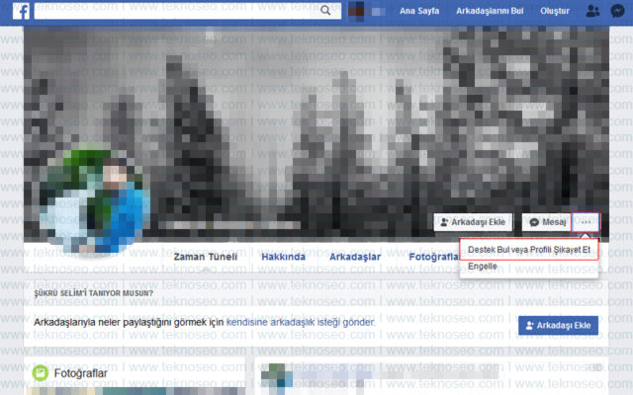Go to Ana Sayfa
This screenshot has height=395, width=633.
(419, 11)
